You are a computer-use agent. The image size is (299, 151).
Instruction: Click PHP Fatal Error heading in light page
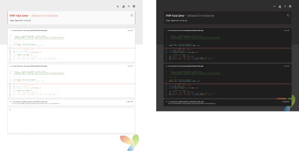click(x=19, y=16)
